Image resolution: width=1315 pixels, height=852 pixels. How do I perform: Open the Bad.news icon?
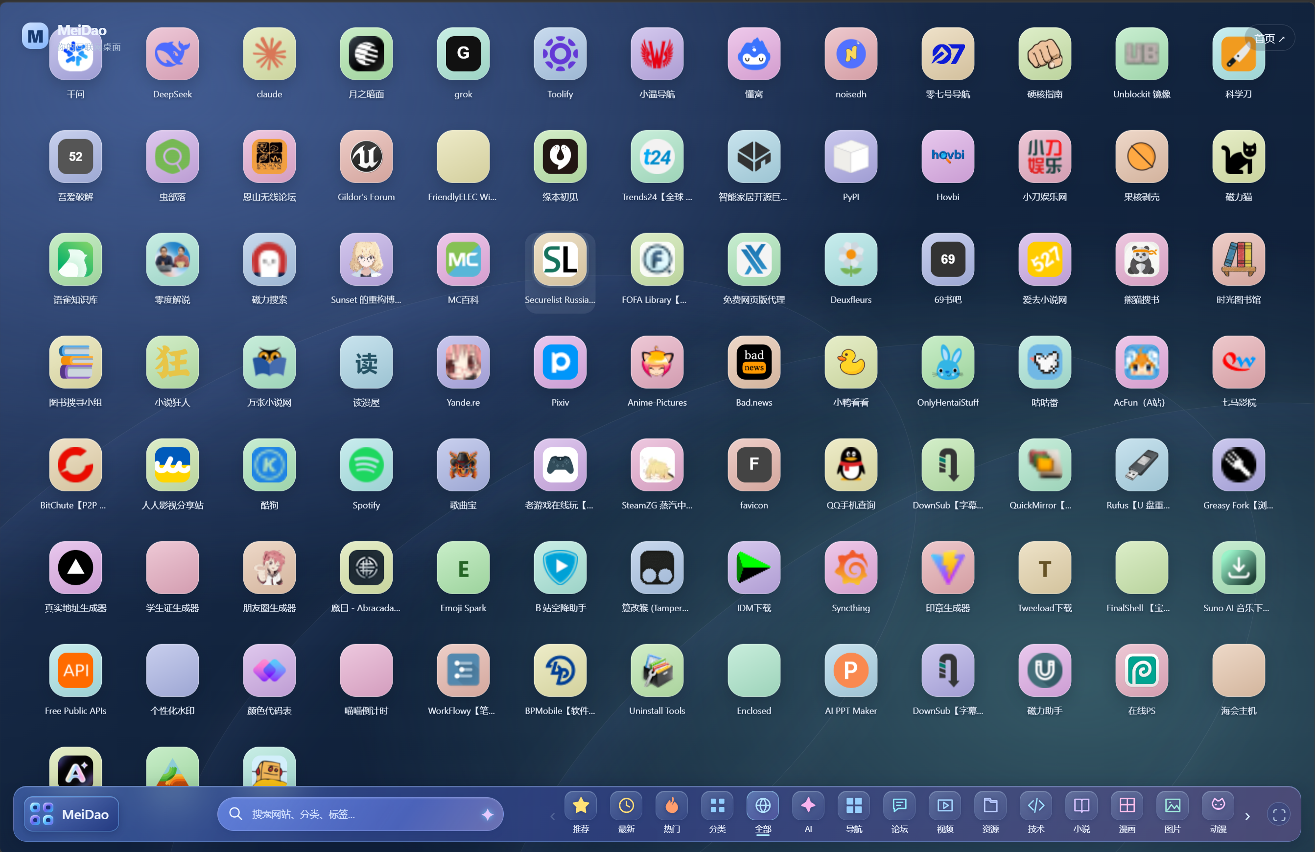[x=753, y=362]
